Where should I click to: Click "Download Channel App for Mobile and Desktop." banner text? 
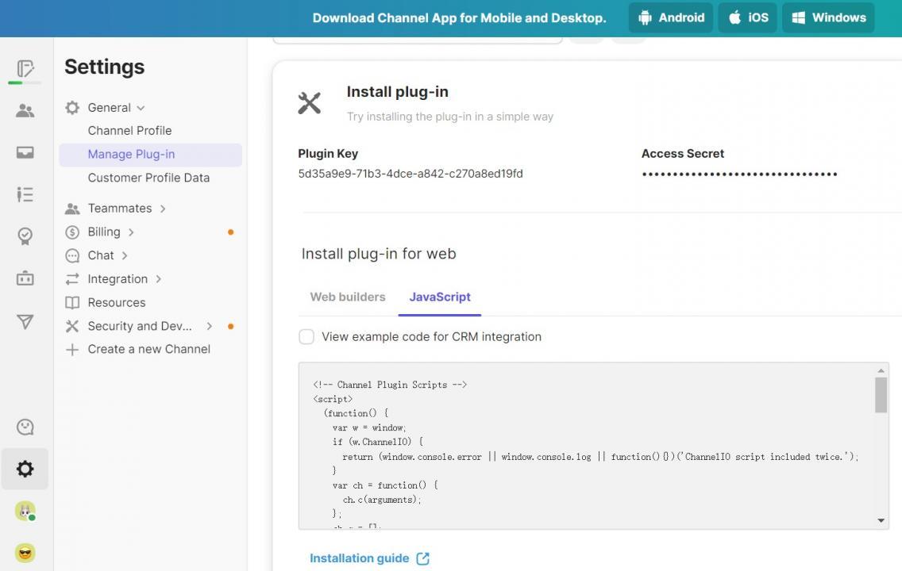tap(459, 17)
